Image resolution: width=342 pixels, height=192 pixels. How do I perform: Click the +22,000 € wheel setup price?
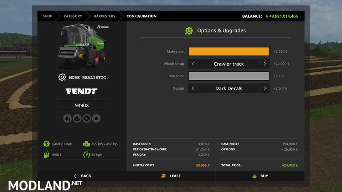tap(281, 64)
